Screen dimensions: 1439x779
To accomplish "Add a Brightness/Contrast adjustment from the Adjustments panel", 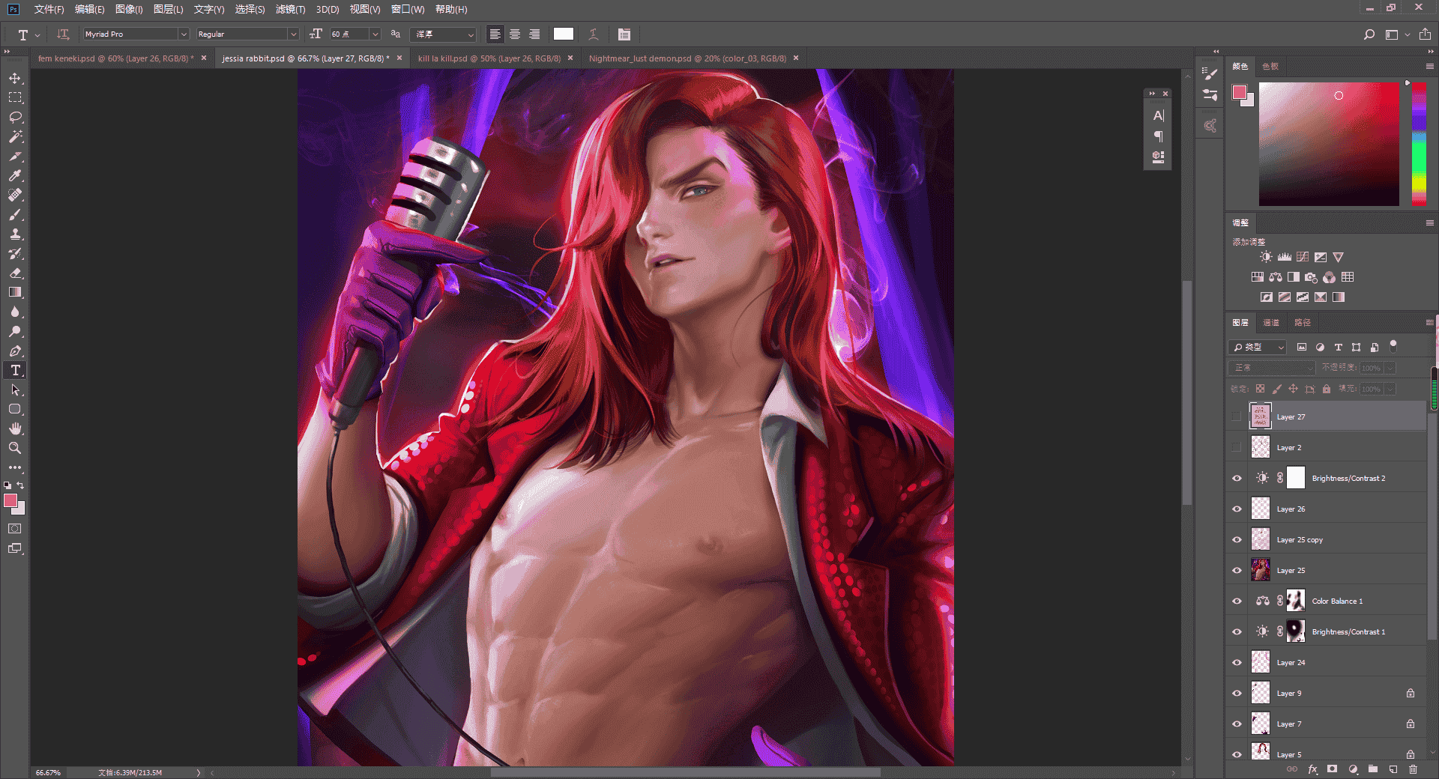I will pos(1266,257).
